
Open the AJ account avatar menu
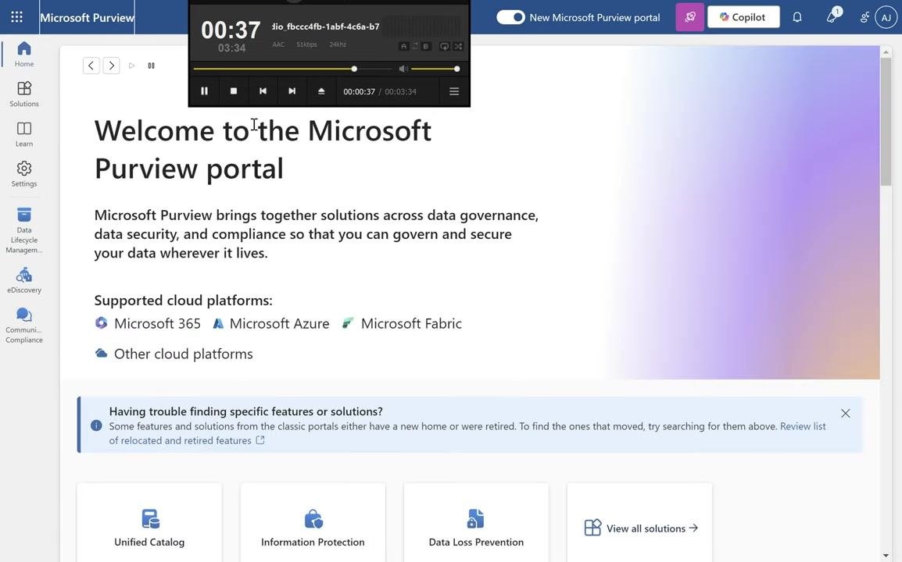pos(886,17)
